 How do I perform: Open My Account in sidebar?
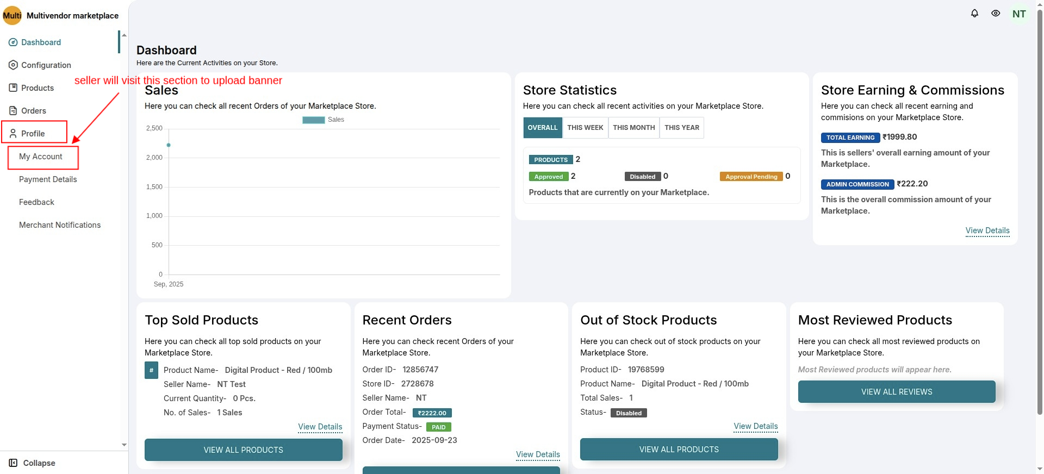click(41, 157)
